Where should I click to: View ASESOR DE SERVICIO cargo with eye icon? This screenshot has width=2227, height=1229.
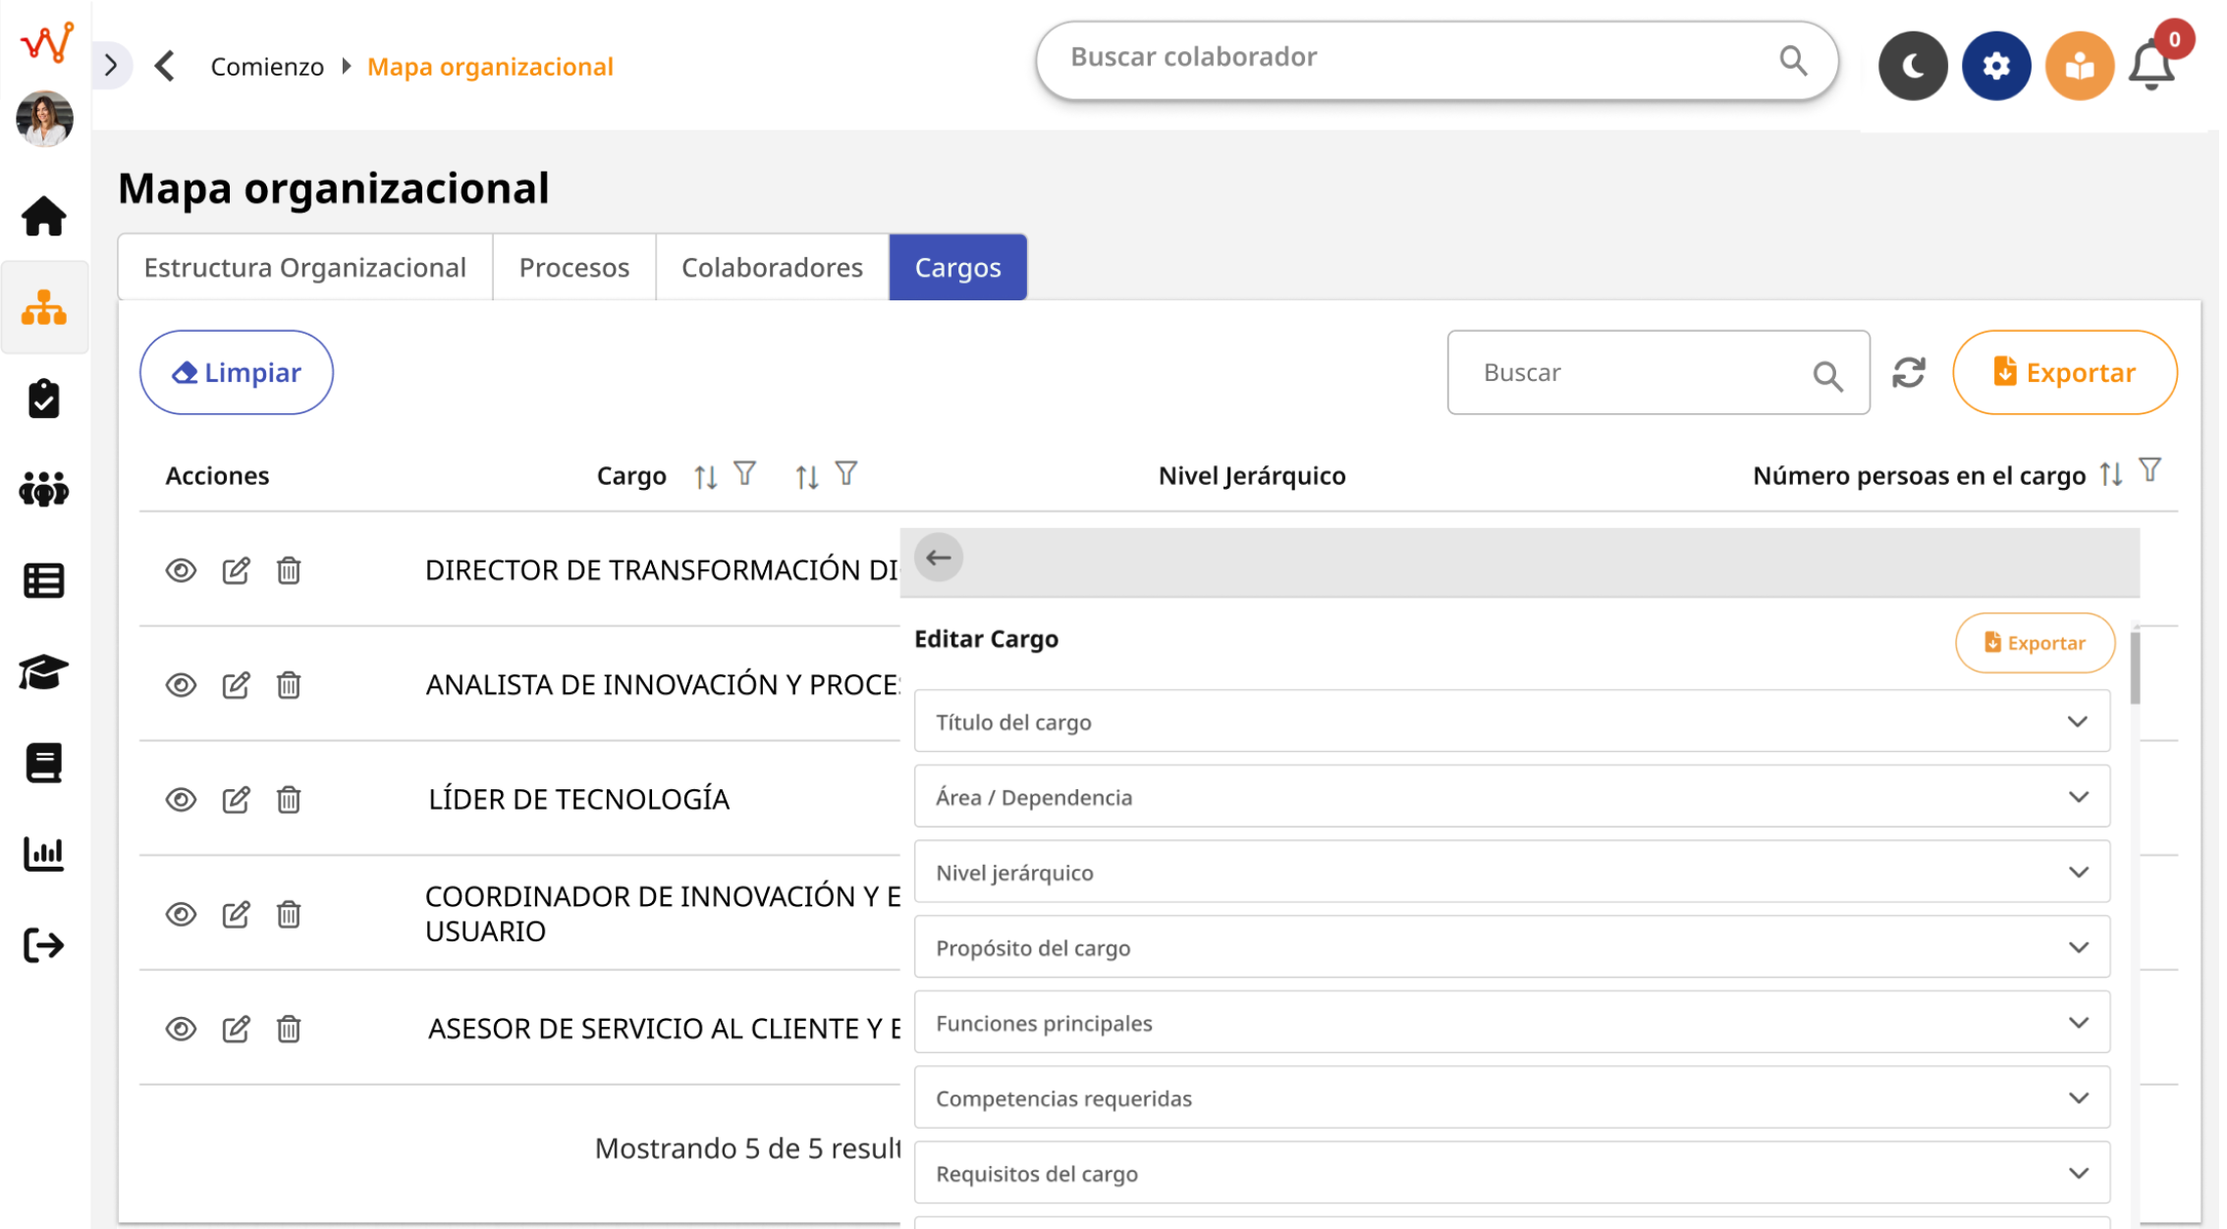[181, 1029]
